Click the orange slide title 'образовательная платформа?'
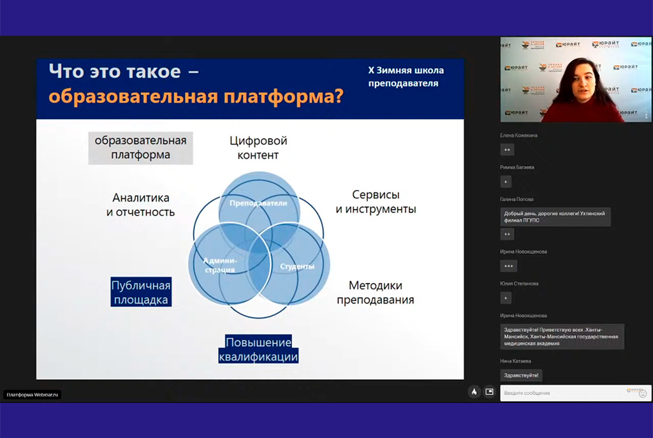The image size is (653, 438). point(196,97)
